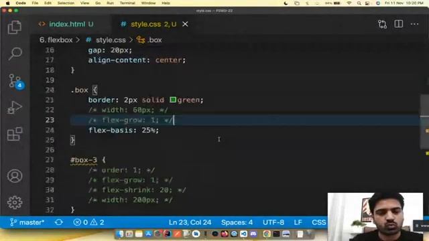Open Source Control view with badge 4
This screenshot has height=241, width=429.
(x=15, y=81)
